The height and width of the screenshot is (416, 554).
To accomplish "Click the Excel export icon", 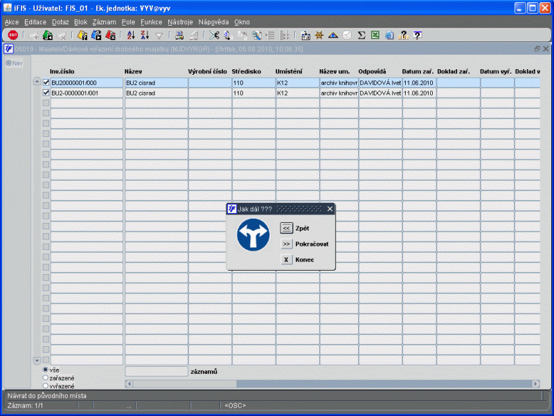I will point(375,35).
